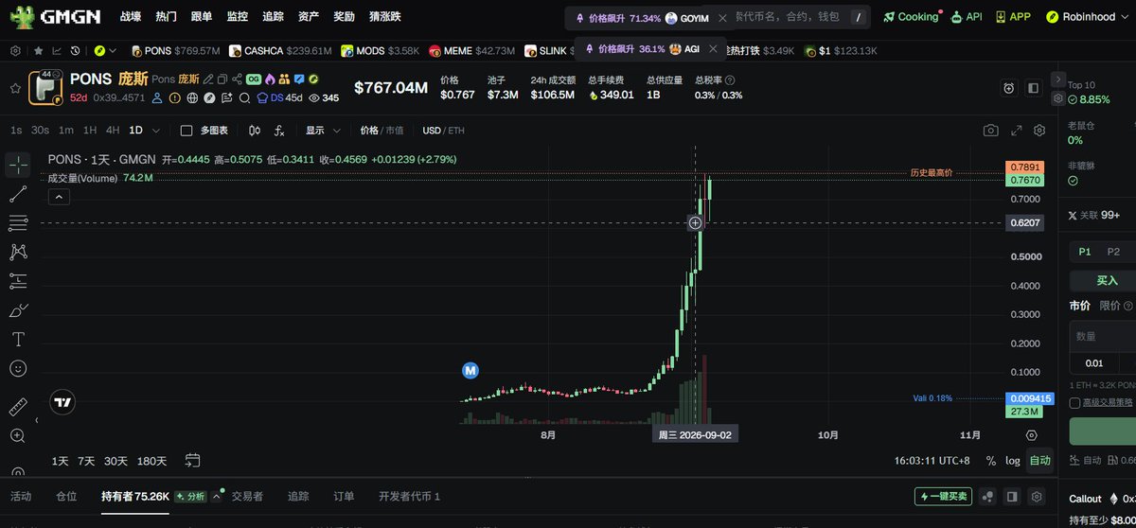This screenshot has height=528, width=1136.
Task: Switch between USD and ETH
Action: click(444, 131)
